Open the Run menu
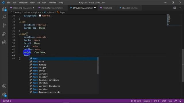The image size is (184, 103). tap(44, 3)
